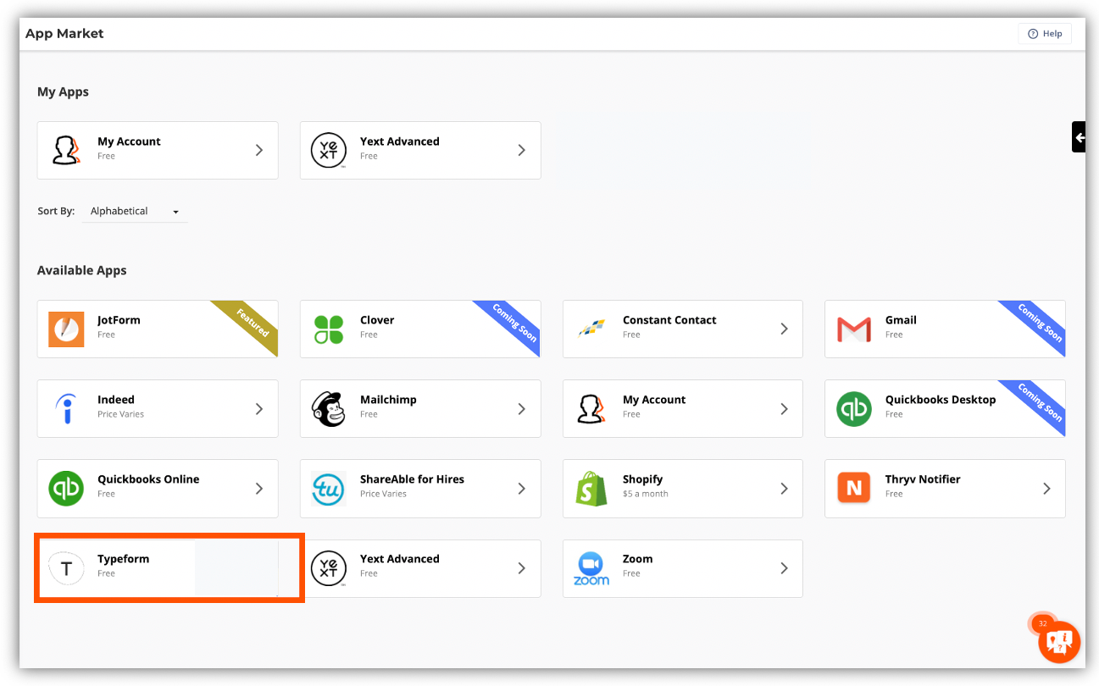Viewport: 1099px width, 686px height.
Task: Click the Yext logo in Available Apps
Action: pos(329,568)
